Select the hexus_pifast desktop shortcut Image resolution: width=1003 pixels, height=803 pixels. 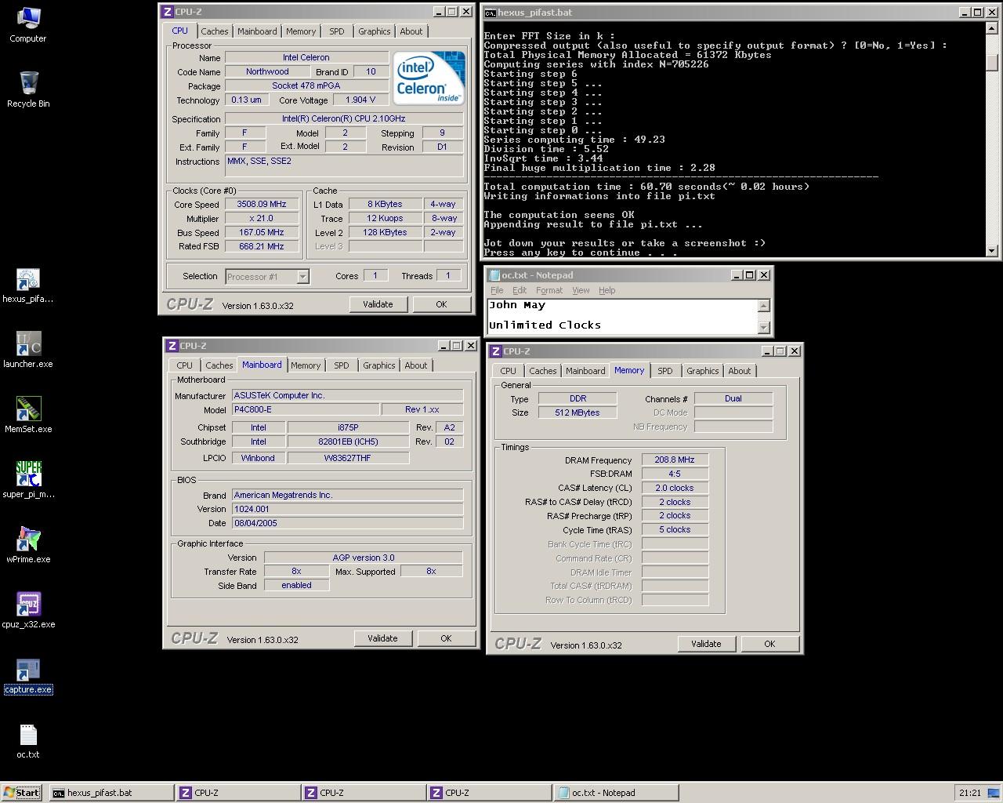coord(28,286)
